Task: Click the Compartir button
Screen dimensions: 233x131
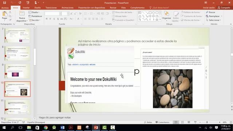Action: point(224,8)
